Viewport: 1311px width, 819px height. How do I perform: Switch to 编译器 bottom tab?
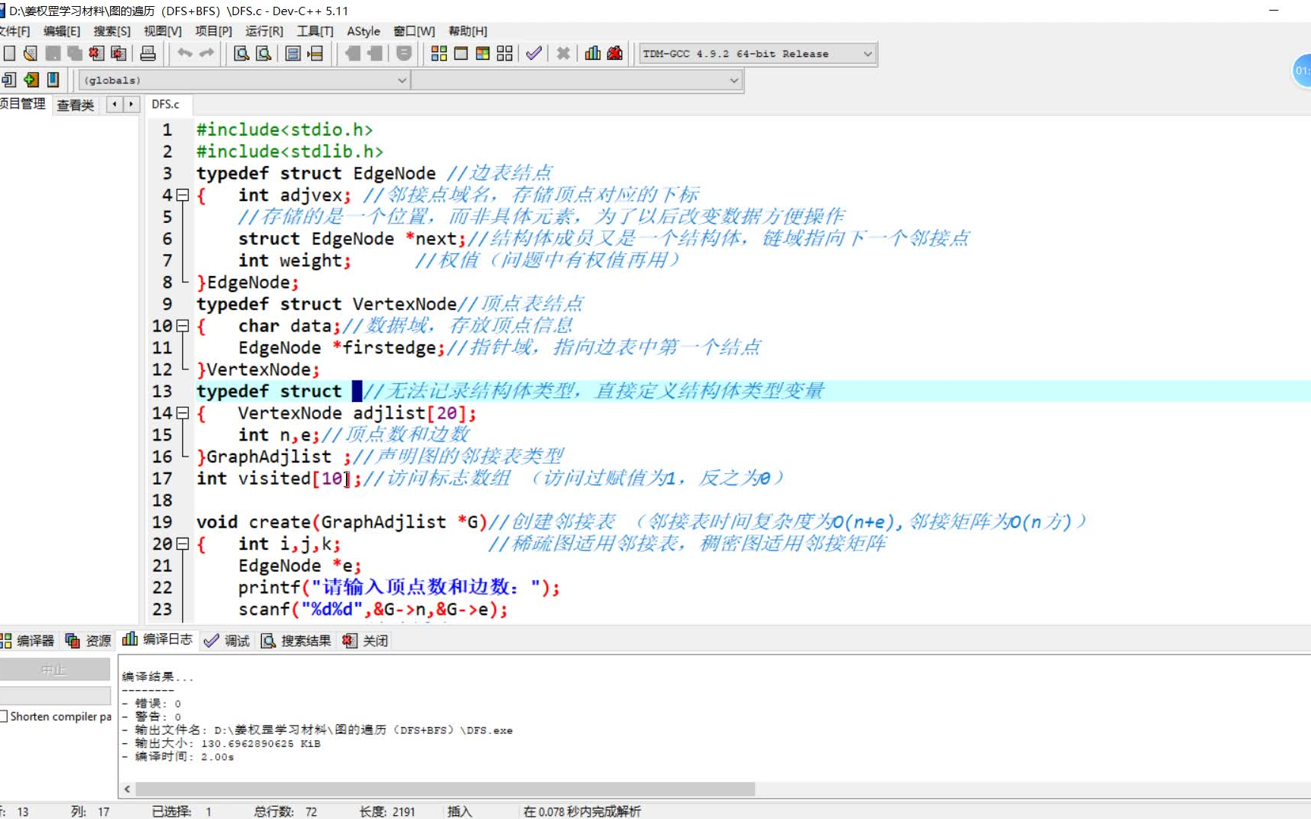click(28, 641)
